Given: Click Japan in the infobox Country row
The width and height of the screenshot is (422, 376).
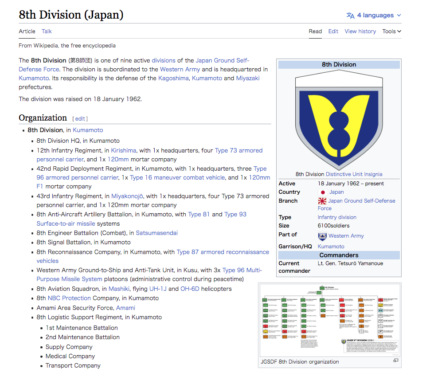Looking at the screenshot, I should 336,192.
